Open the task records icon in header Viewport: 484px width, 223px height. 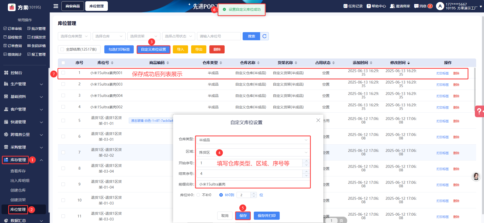[345, 6]
